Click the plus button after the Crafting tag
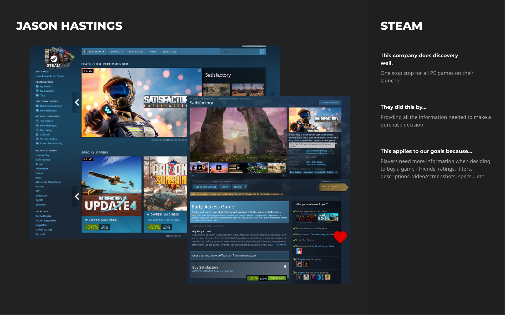Viewport: 505px width, 315px height. tap(336, 172)
